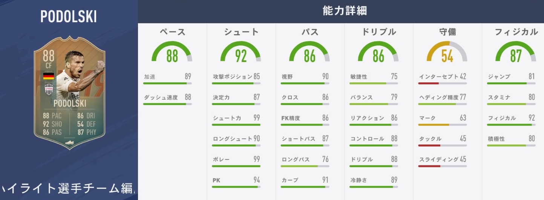The height and width of the screenshot is (200, 544).
Task: Select the PODOLSKI title at top left
Action: pos(69,17)
